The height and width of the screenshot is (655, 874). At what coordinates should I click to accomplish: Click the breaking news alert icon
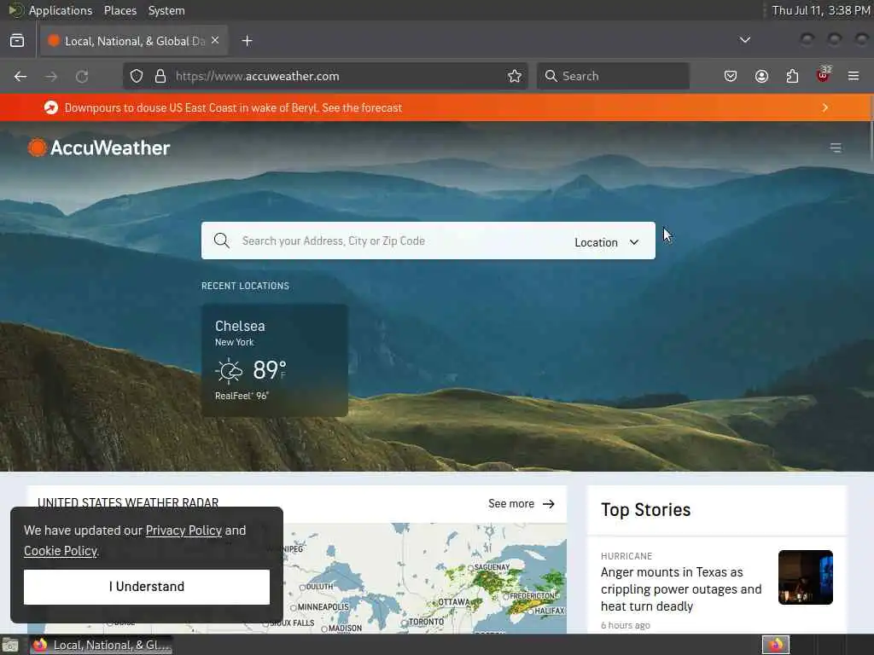(51, 107)
